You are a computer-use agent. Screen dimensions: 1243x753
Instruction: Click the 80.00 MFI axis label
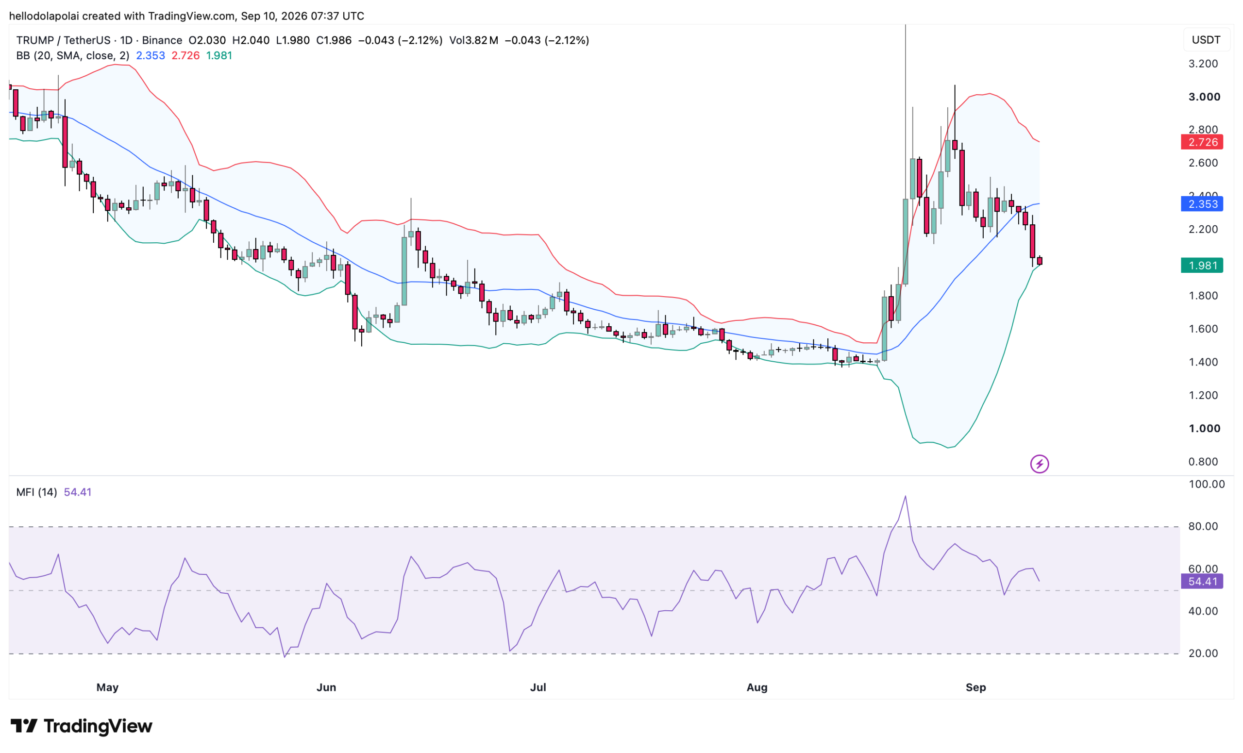1203,527
